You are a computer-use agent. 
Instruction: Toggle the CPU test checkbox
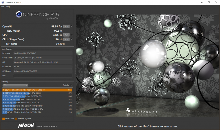(71, 35)
